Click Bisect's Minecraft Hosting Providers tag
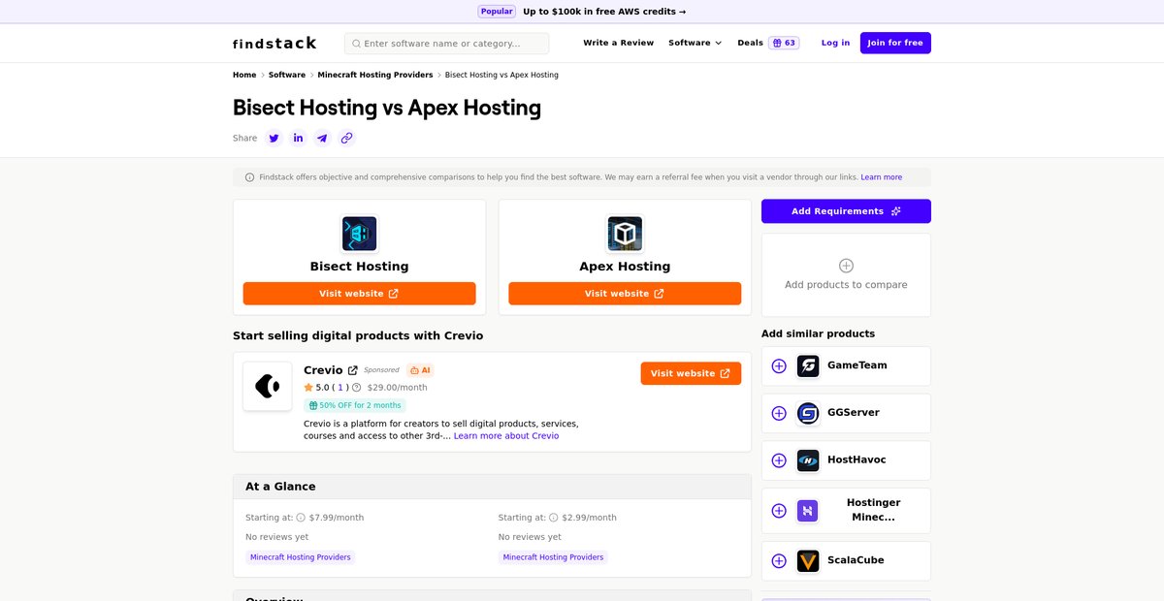The width and height of the screenshot is (1164, 601). click(x=301, y=557)
